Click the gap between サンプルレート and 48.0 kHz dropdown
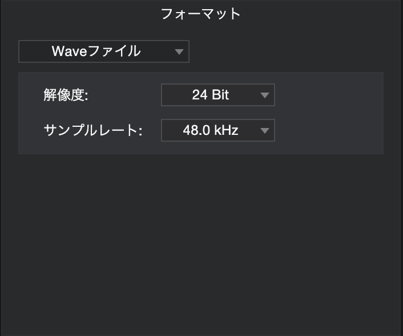 tap(151, 130)
